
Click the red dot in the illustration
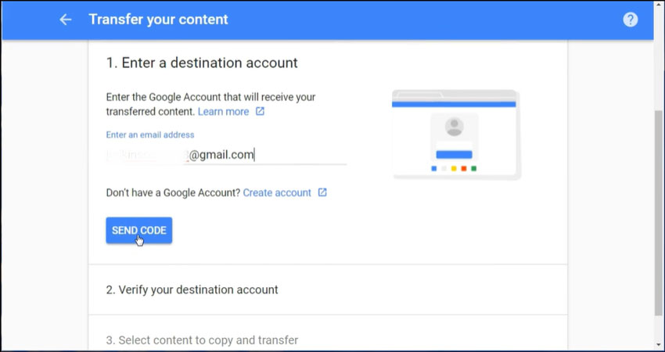tap(464, 168)
